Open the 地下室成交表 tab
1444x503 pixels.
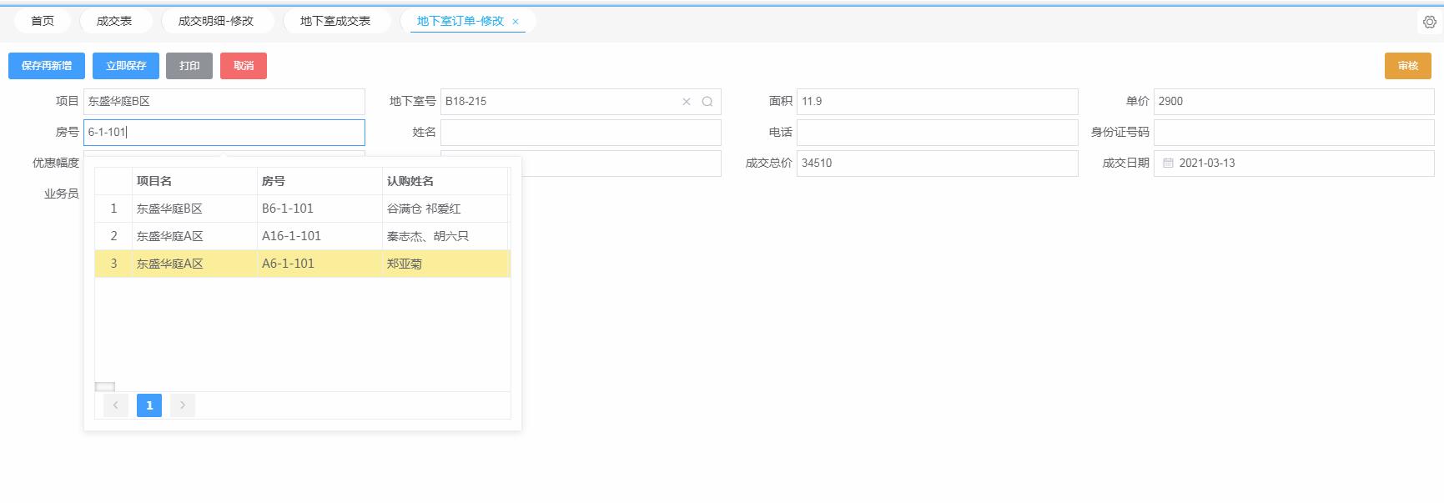335,21
